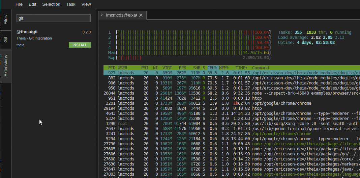Click the Command column header in htop
This screenshot has width=360, height=178.
pyautogui.click(x=260, y=68)
